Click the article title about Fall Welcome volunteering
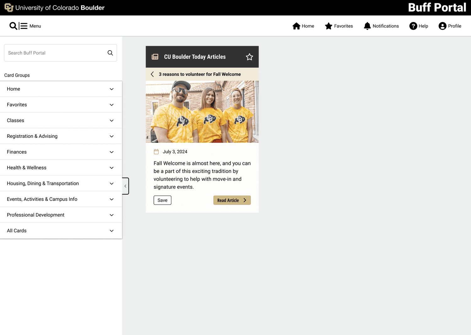This screenshot has width=471, height=335. 200,74
